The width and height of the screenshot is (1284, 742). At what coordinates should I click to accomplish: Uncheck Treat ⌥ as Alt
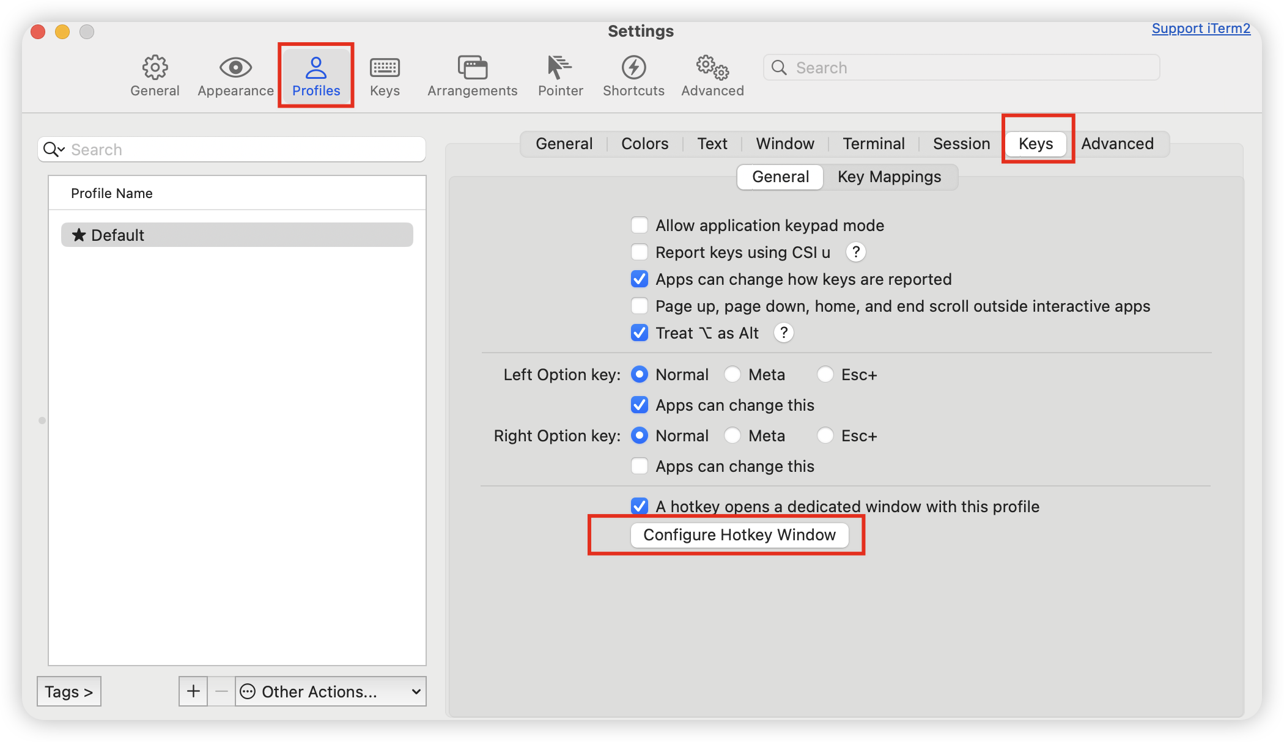point(640,333)
